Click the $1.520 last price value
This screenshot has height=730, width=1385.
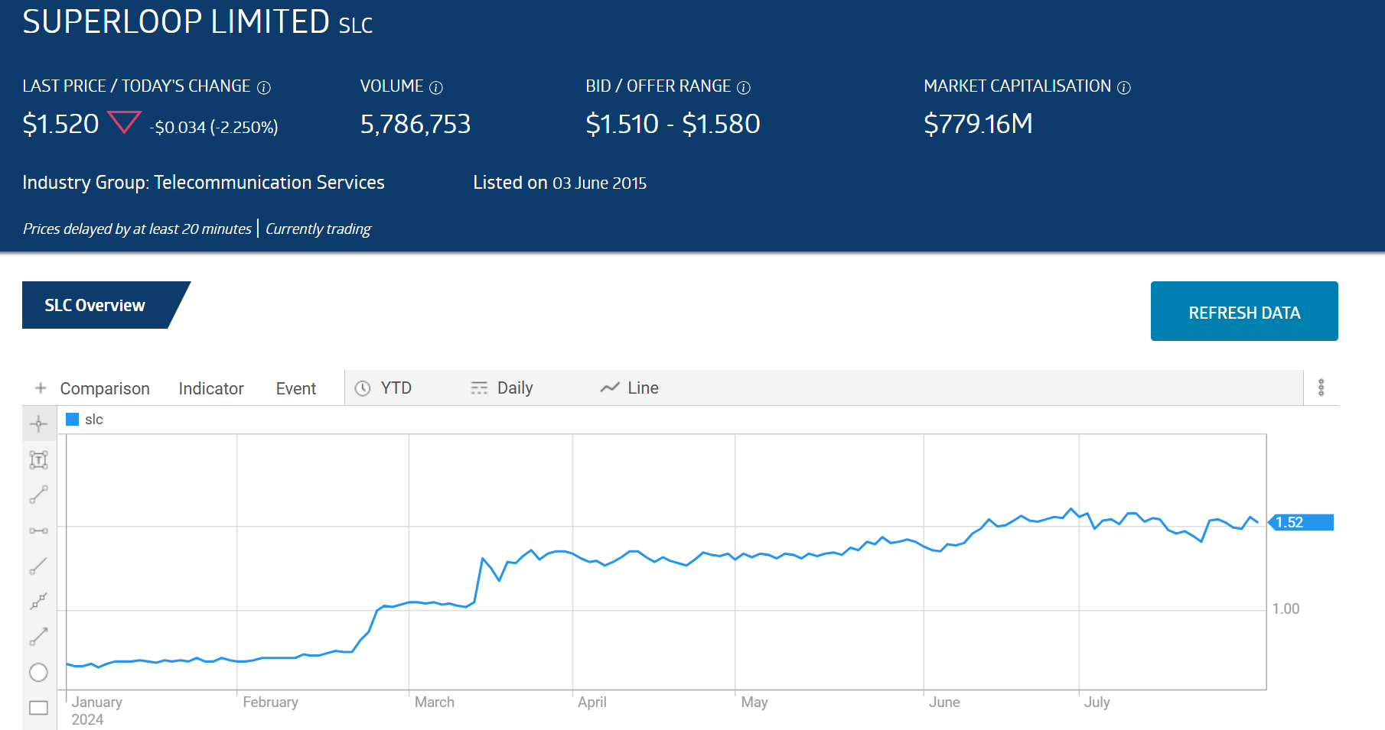60,124
